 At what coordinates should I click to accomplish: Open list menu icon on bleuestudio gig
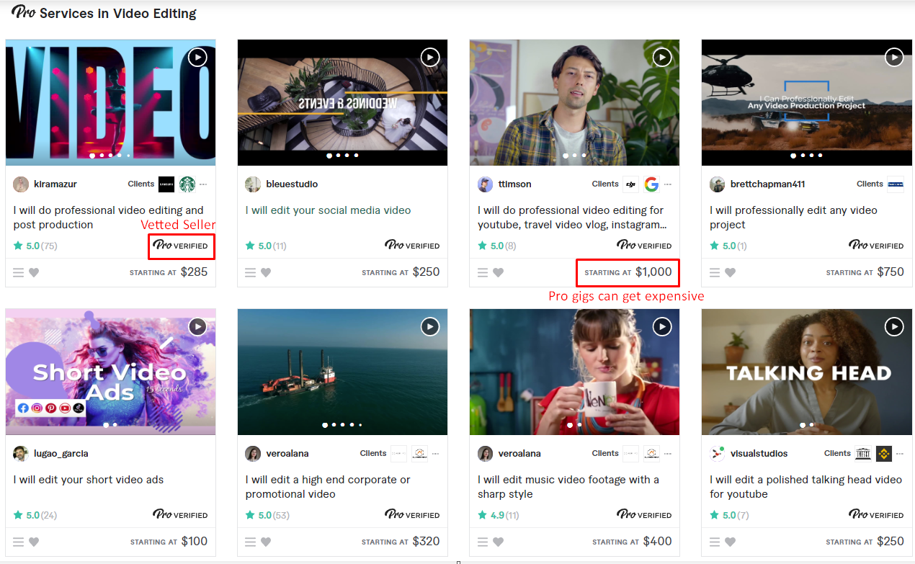point(251,272)
